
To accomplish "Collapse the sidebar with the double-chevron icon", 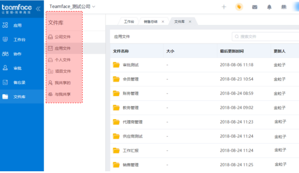I will 38,9.
